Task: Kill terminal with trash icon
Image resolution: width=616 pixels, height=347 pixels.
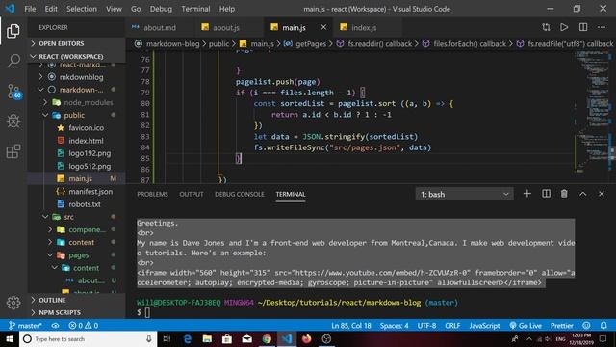Action: click(x=564, y=194)
